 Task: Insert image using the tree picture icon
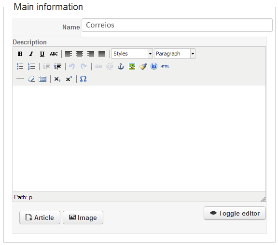click(x=132, y=67)
